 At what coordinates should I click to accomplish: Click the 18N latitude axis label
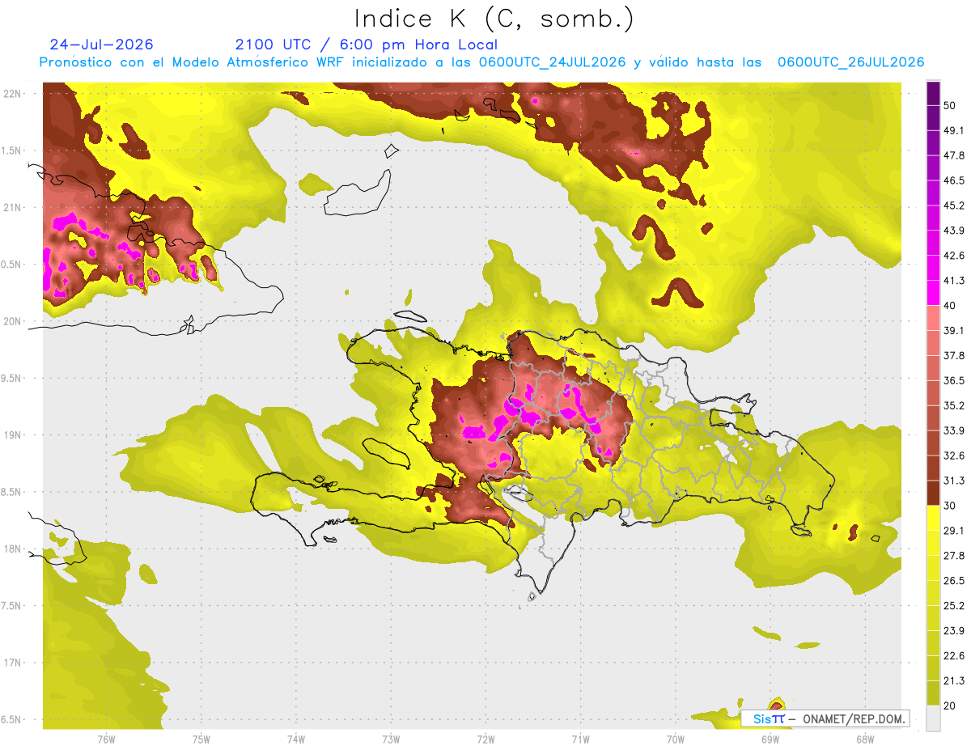[x=12, y=549]
